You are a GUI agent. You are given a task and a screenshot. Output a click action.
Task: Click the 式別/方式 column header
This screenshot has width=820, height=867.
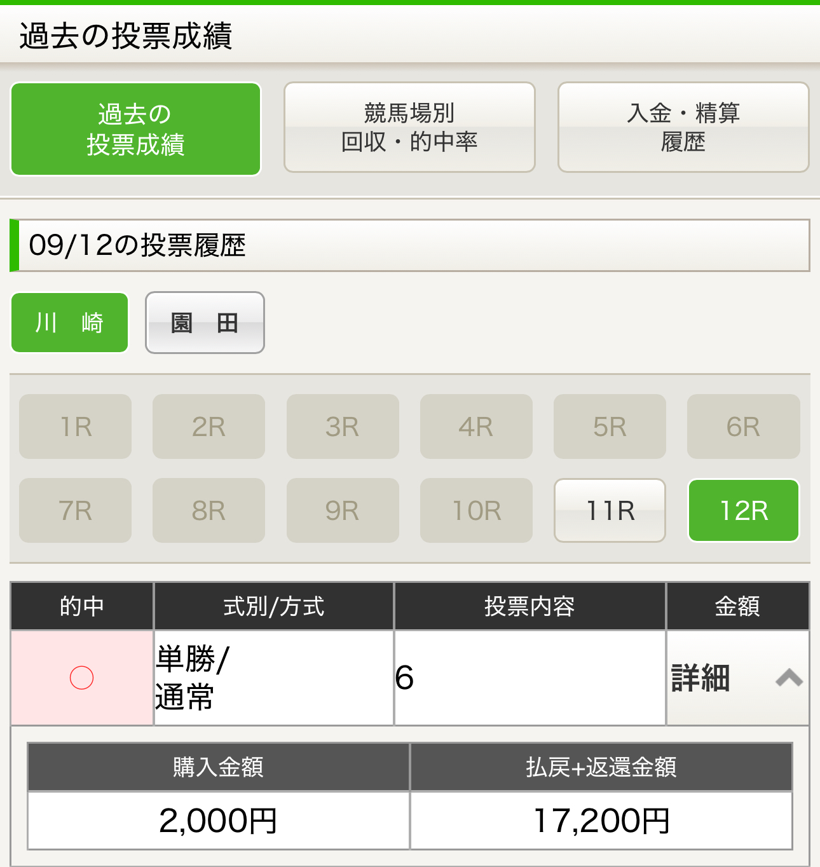tap(274, 606)
